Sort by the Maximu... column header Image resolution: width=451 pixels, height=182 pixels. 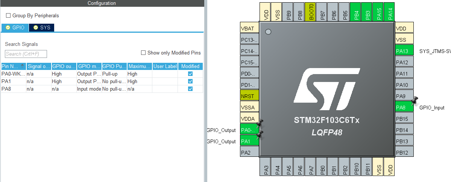(140, 66)
